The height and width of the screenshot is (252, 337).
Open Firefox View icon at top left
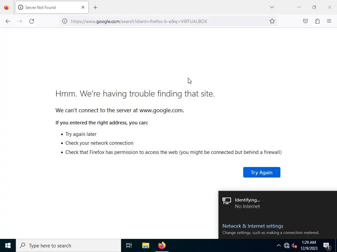click(x=7, y=7)
